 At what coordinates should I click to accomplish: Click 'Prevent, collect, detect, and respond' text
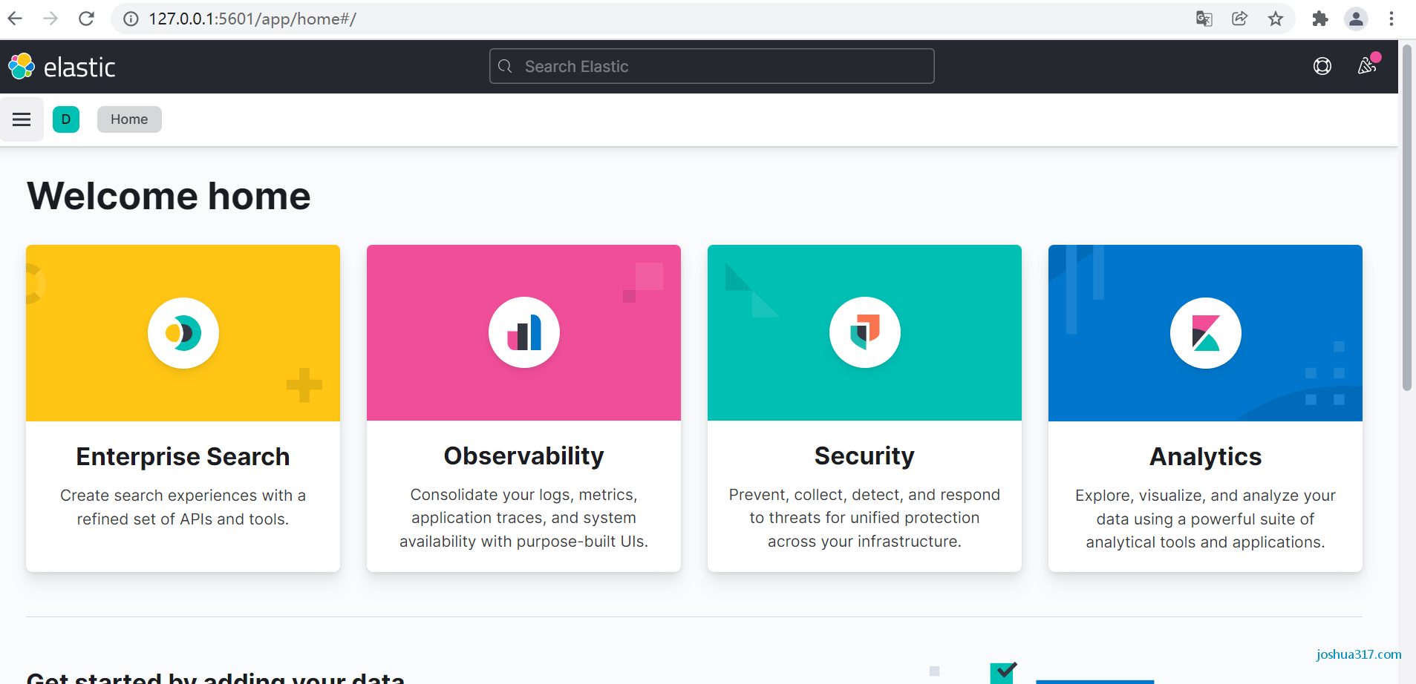click(864, 495)
